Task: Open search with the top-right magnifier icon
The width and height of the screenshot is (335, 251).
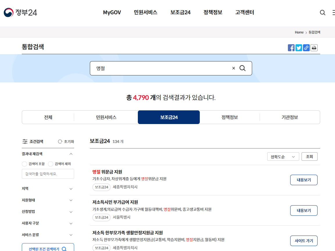Action: point(322,13)
